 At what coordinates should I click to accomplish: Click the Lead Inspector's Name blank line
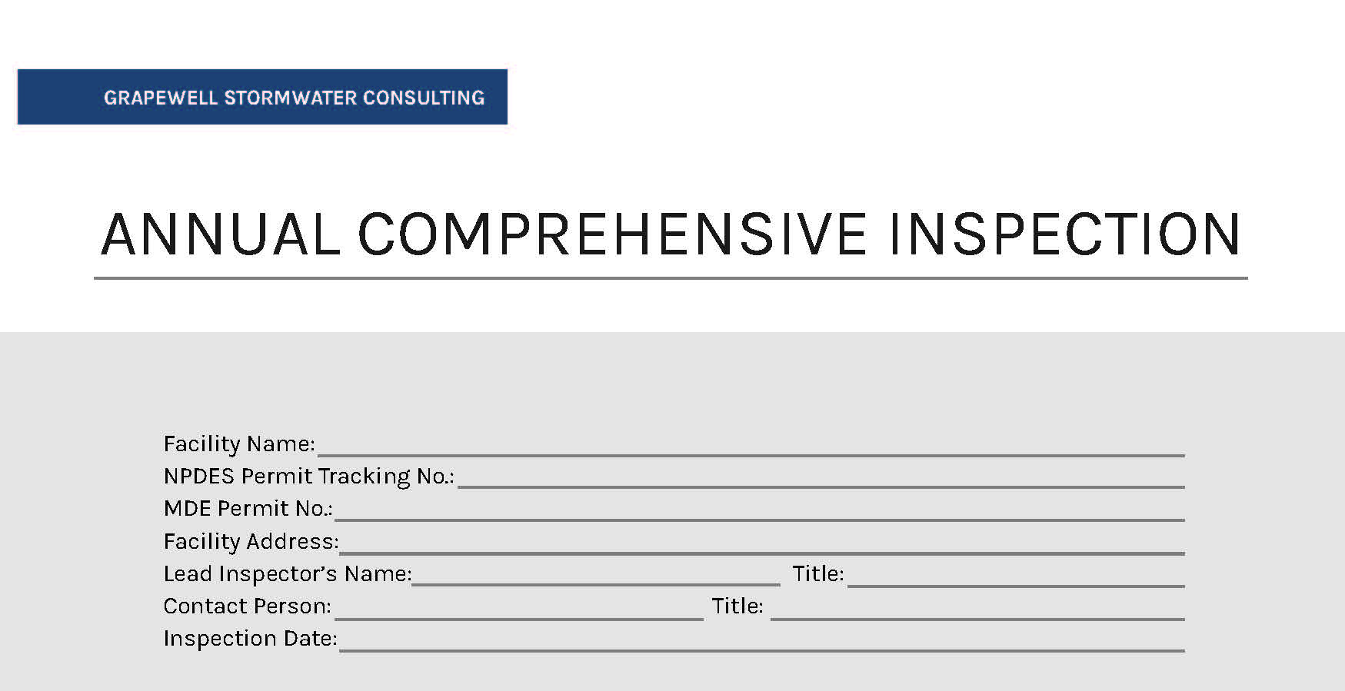click(x=596, y=576)
